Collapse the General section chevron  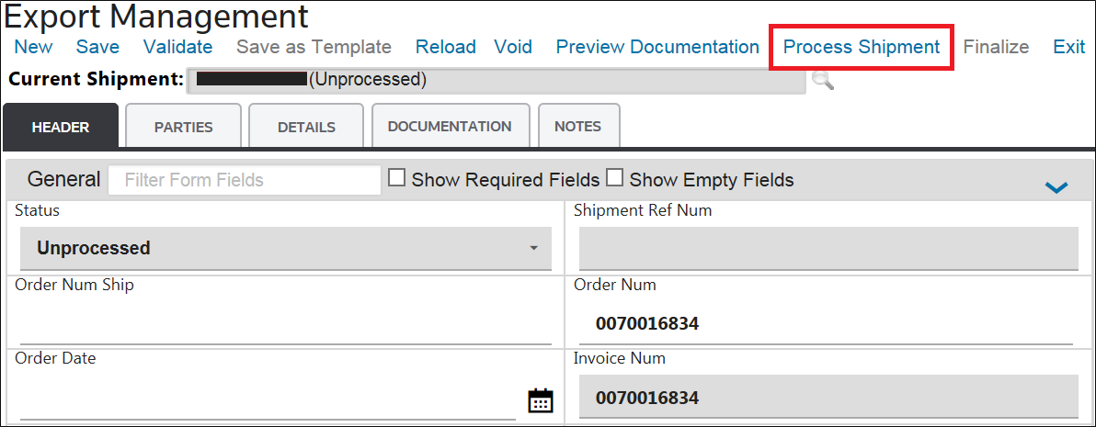pos(1056,187)
